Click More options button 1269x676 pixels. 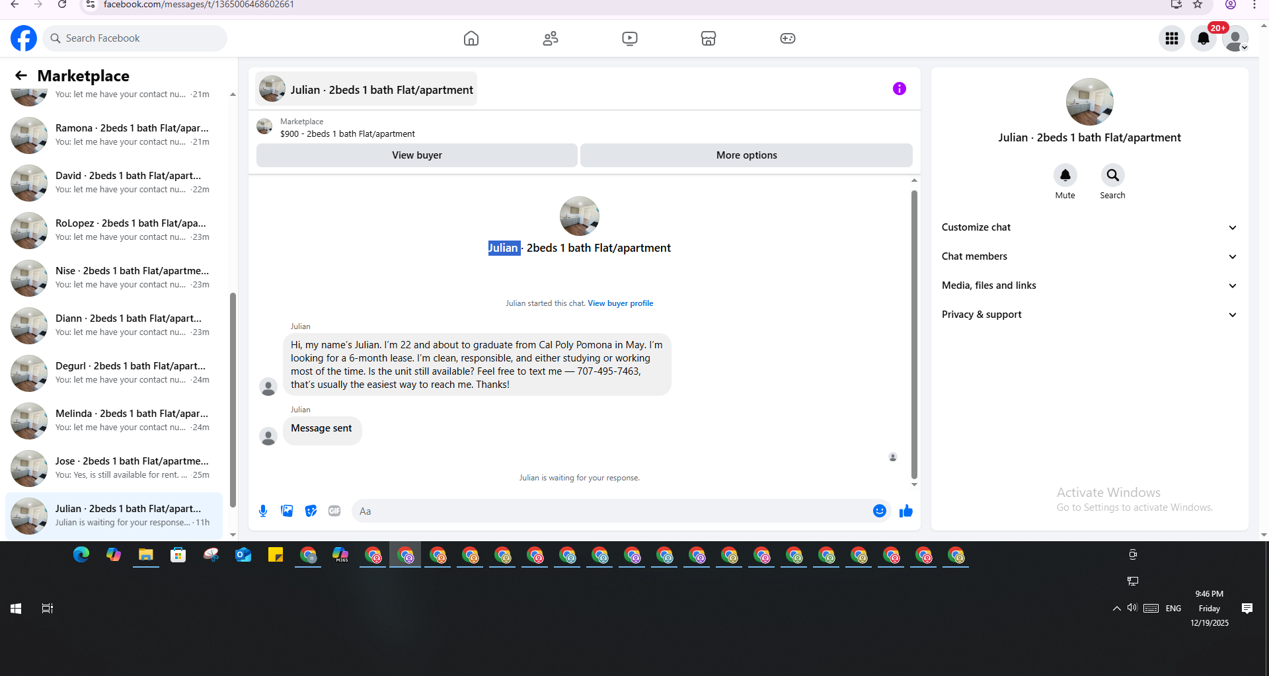click(746, 155)
